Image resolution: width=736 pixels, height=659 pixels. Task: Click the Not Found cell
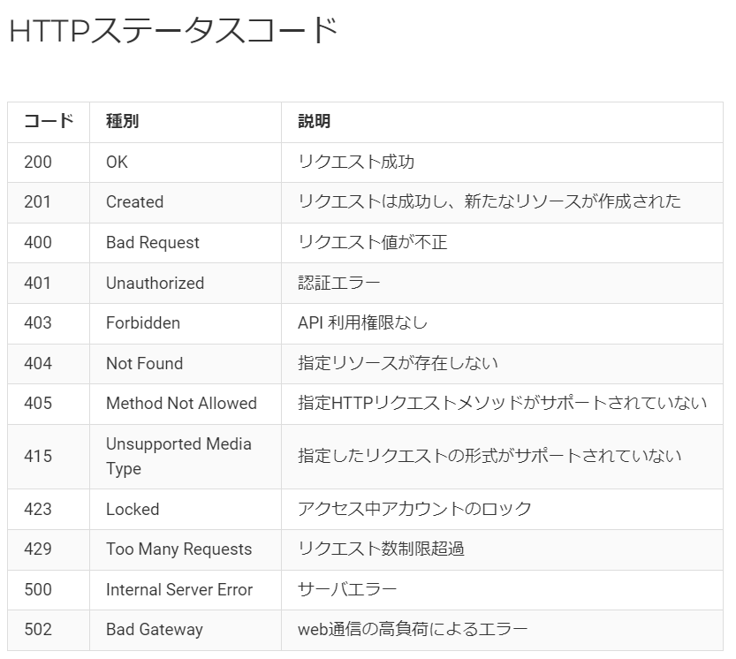[144, 364]
